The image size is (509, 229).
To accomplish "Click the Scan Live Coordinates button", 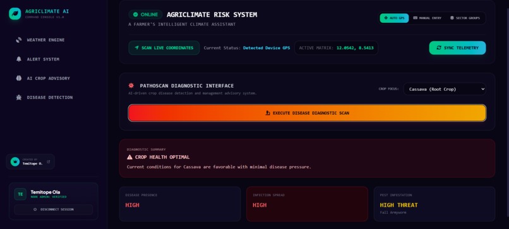I will point(164,48).
